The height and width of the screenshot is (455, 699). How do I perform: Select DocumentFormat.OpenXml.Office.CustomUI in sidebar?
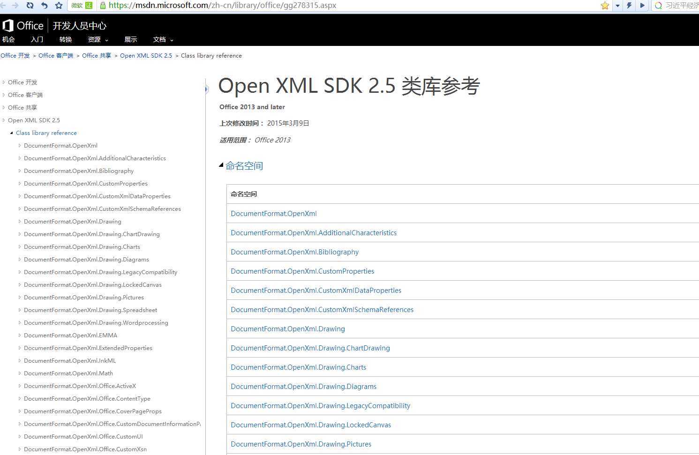pos(83,437)
